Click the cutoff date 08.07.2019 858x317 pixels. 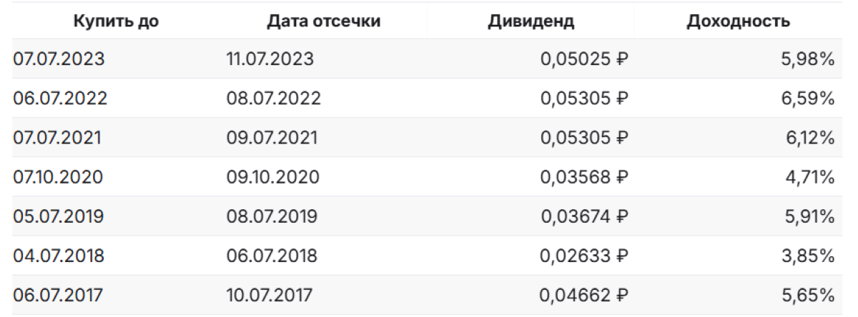click(x=272, y=216)
